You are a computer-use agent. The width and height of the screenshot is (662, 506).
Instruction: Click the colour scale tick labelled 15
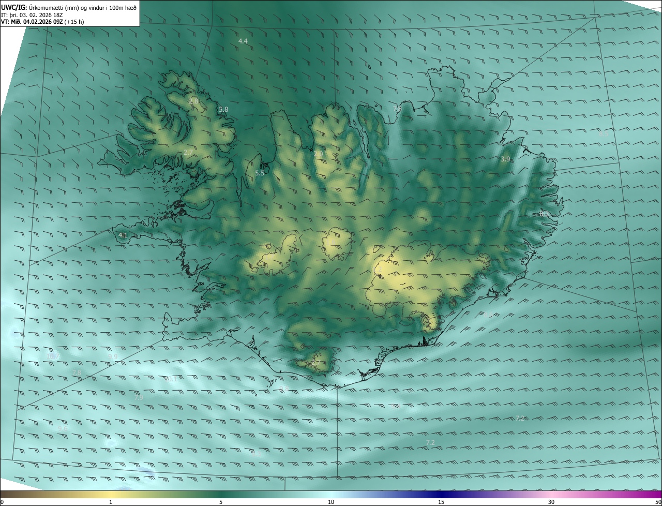441,502
